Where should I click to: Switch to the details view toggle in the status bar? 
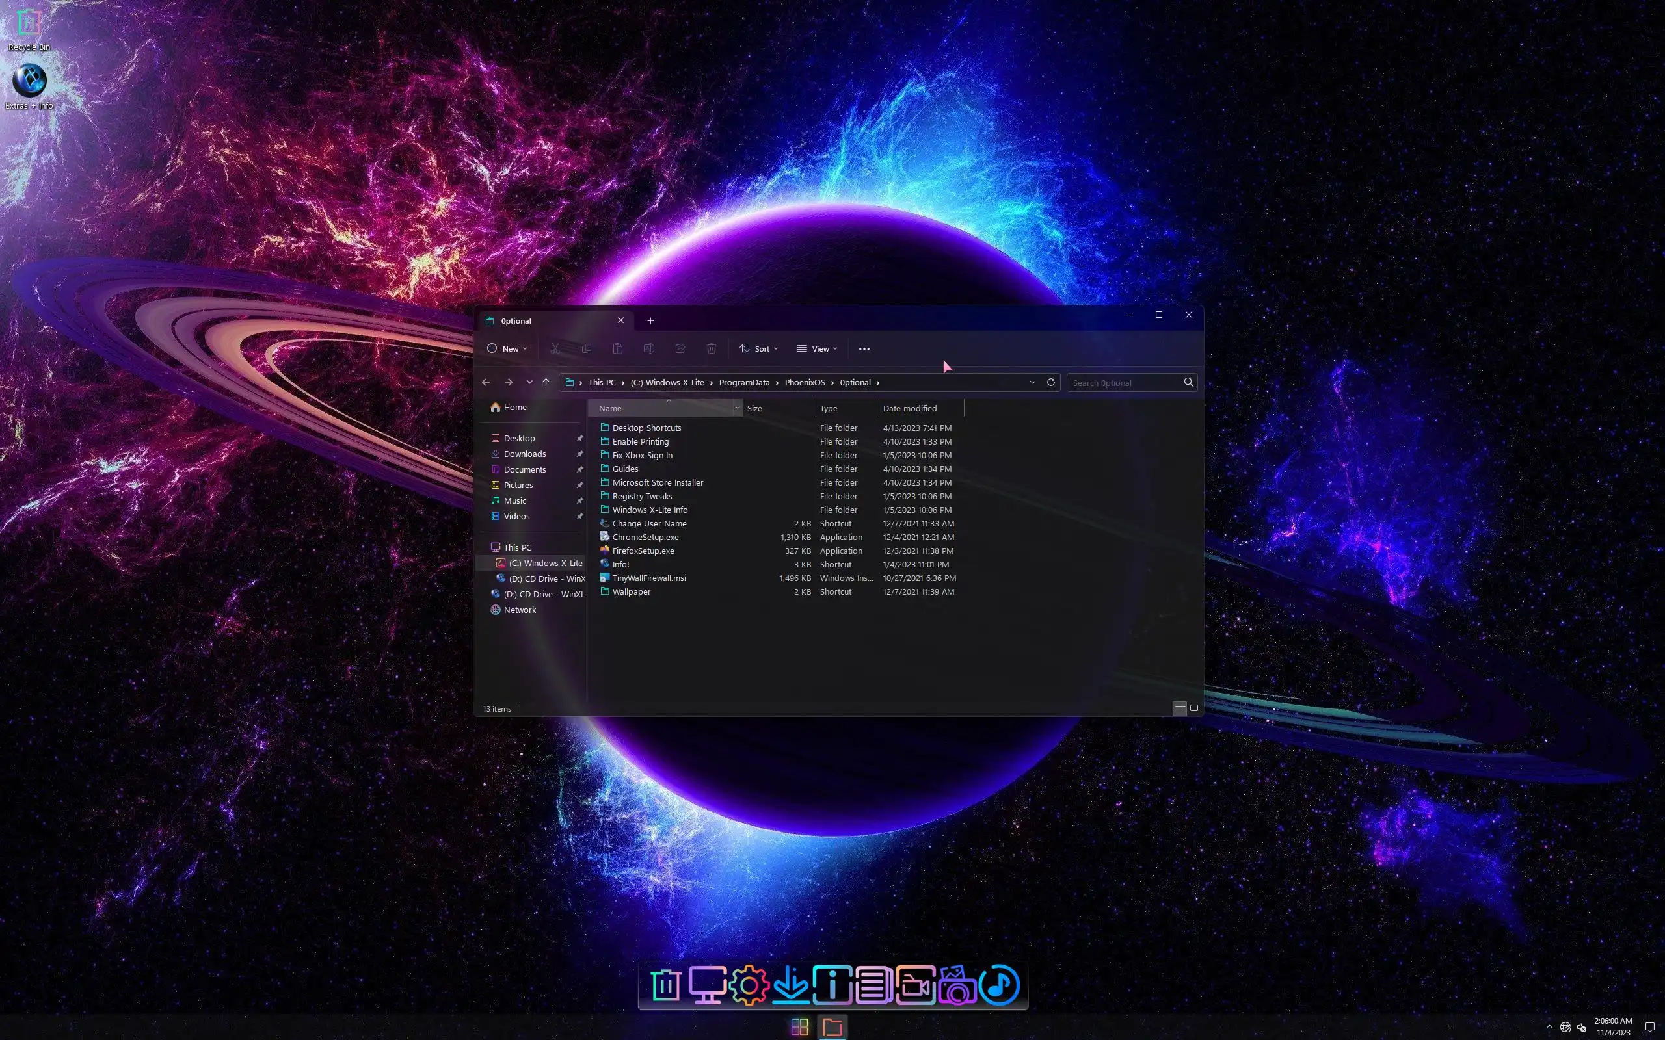point(1179,708)
